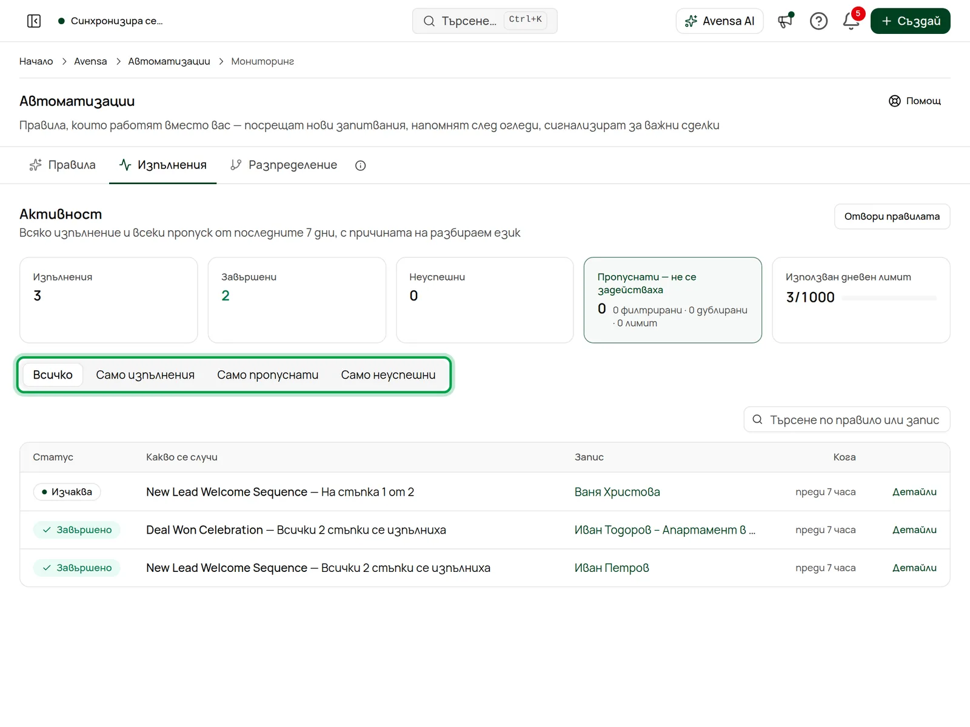
Task: Filter to Само пропуснати
Action: point(267,375)
